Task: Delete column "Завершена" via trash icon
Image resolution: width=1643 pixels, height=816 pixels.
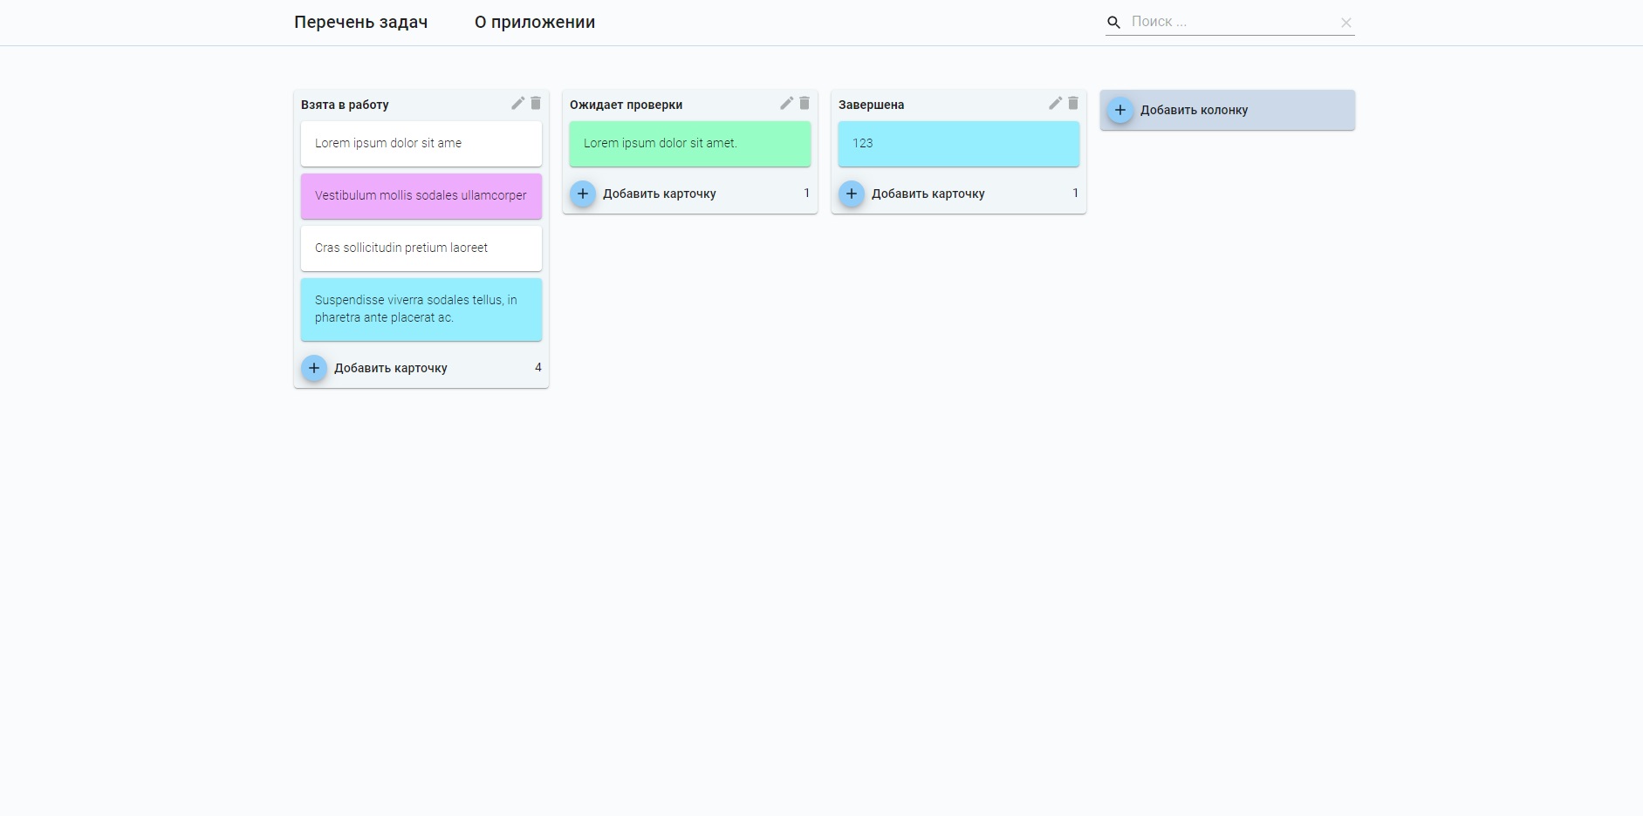Action: (1072, 103)
